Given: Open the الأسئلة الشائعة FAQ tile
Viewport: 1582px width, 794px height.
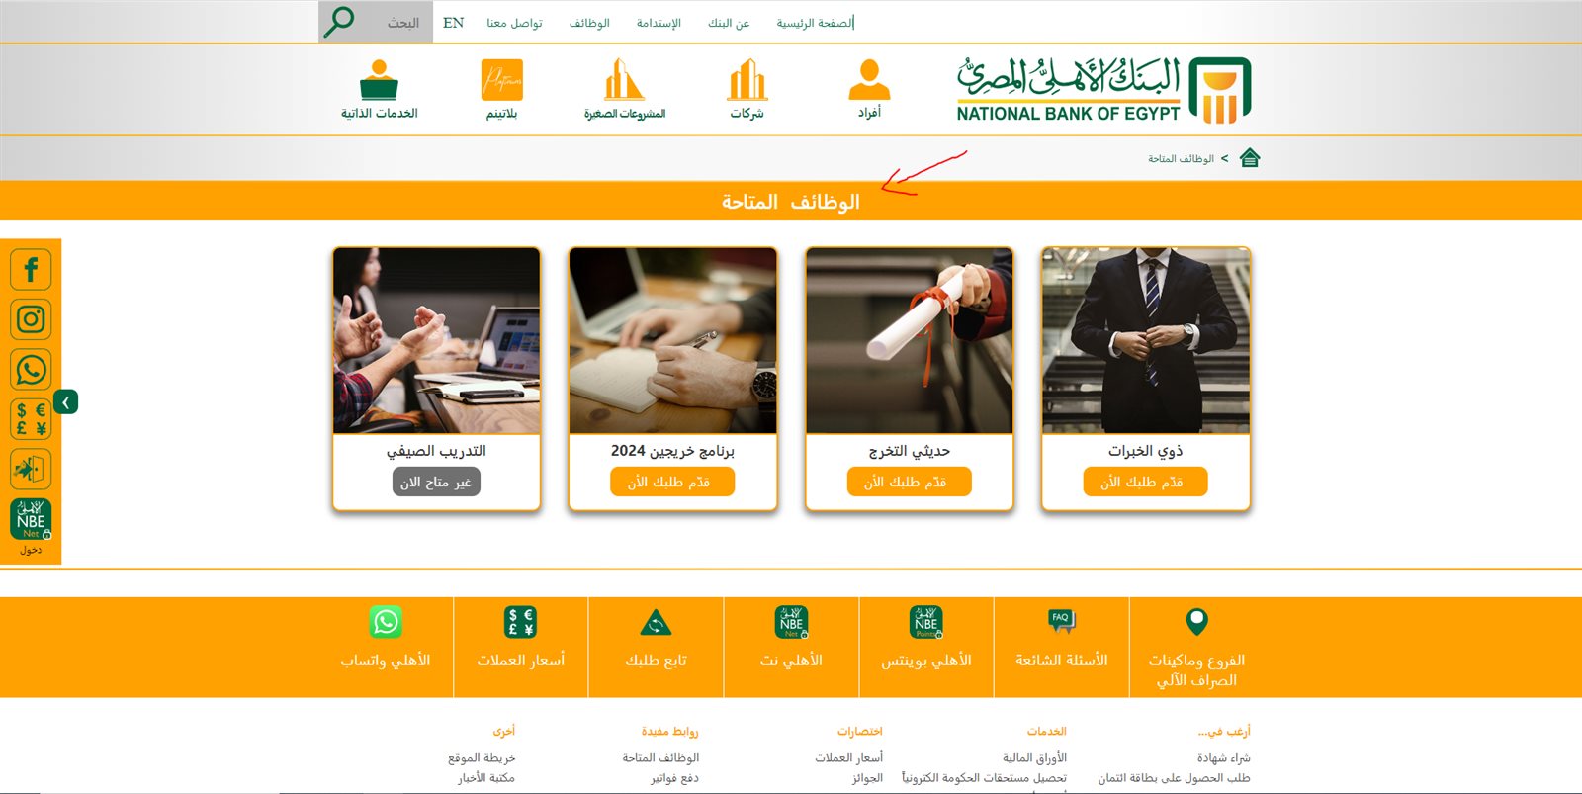Looking at the screenshot, I should (1062, 648).
